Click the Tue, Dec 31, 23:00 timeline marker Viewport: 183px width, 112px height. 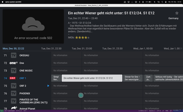[x=82, y=48]
